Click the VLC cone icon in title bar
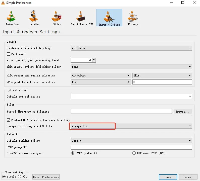200x181 pixels. click(3, 3)
